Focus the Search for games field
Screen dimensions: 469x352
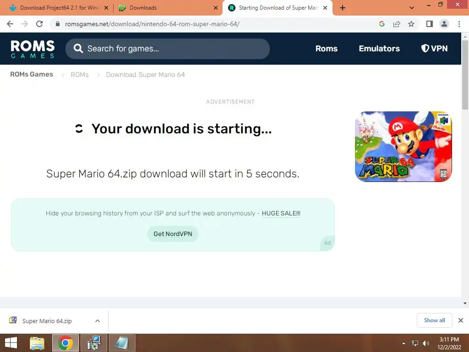168,49
